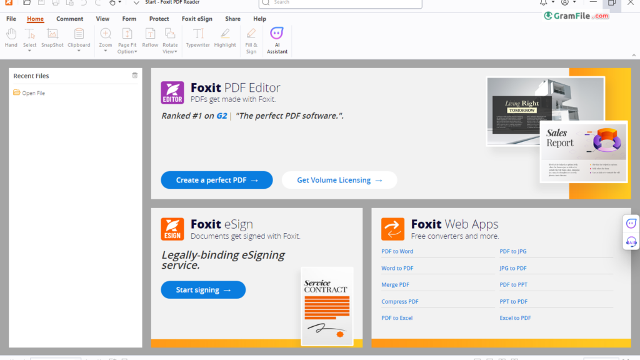
Task: Open the PDF to Excel link
Action: 397,318
